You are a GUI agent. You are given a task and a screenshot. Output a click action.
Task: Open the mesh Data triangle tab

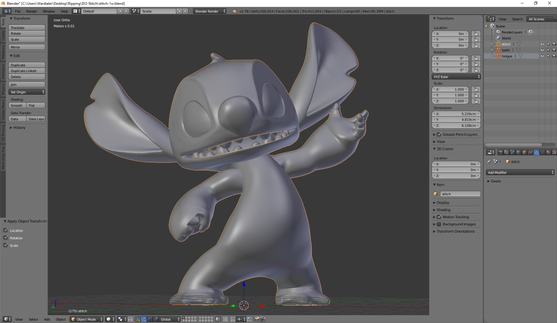click(542, 152)
